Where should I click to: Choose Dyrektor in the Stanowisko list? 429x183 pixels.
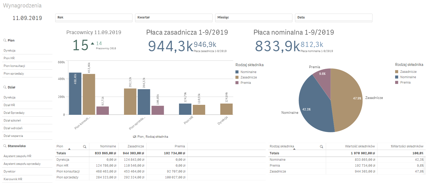click(10, 171)
